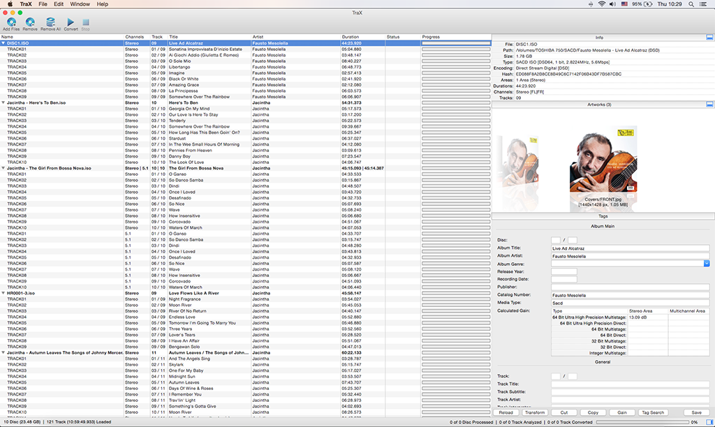
Task: Open Notification Center
Action: click(x=704, y=4)
